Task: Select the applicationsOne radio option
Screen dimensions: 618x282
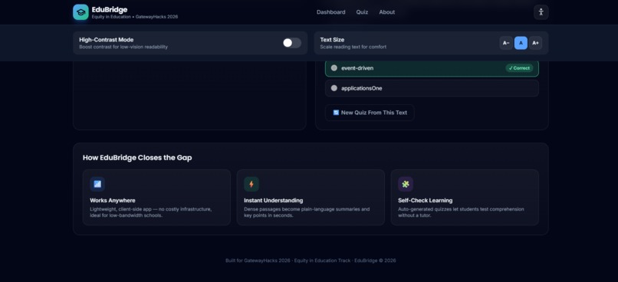Action: point(334,88)
